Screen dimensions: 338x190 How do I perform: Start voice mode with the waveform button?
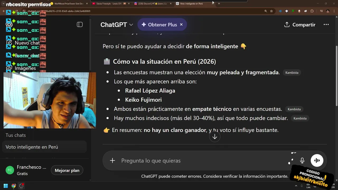pos(317,160)
